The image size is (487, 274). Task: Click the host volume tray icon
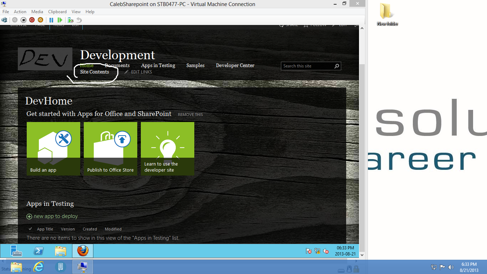coord(451,267)
